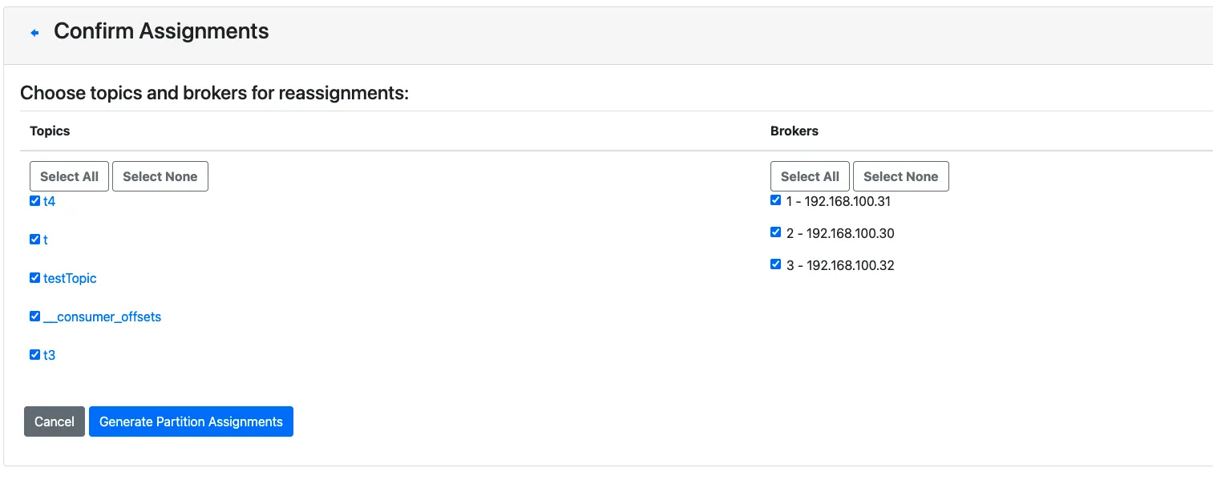Toggle the t3 topic checkbox

click(34, 355)
